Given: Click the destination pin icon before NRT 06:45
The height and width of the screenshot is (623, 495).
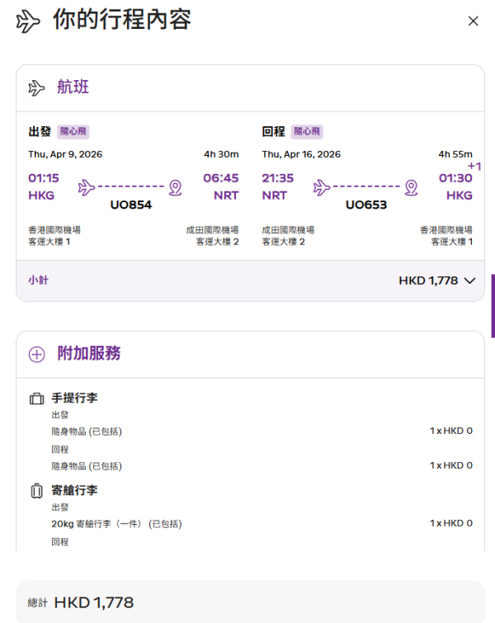Looking at the screenshot, I should (x=175, y=187).
